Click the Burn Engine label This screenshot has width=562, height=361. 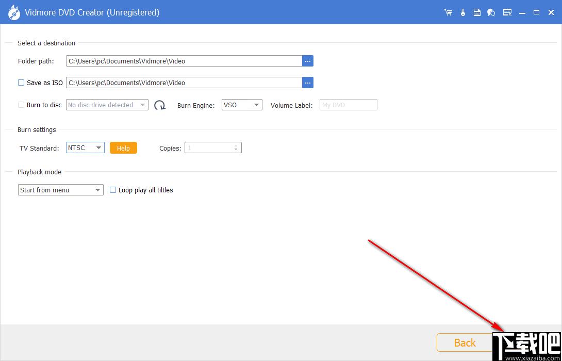click(196, 105)
